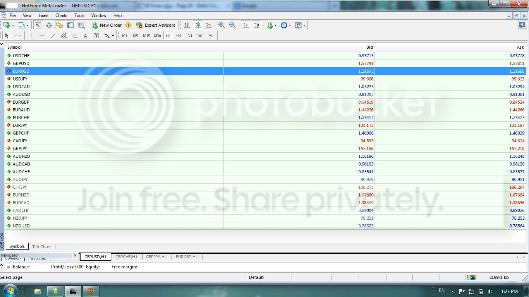Switch to the W1 timeframe
529x297 pixels.
[x=201, y=36]
